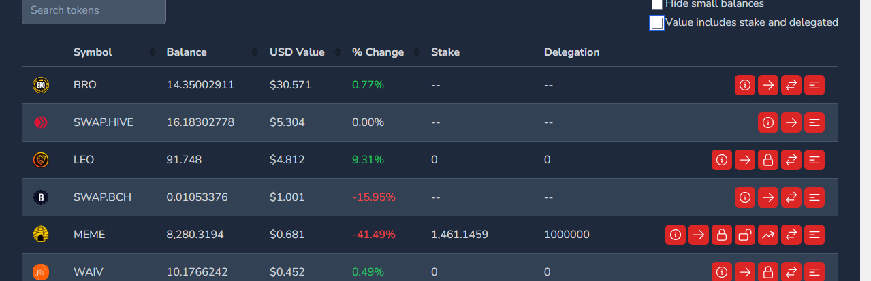Trade SWAP.BCH with swap arrows icon

tap(791, 197)
